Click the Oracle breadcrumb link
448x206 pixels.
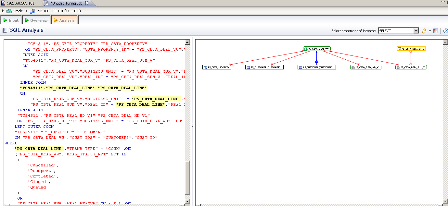(x=18, y=11)
